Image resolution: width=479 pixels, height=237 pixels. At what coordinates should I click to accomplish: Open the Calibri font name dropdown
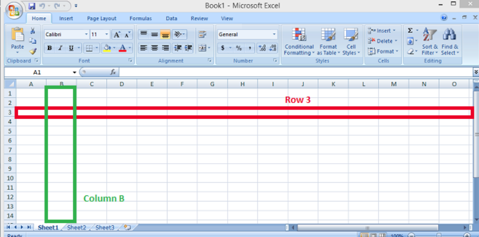(x=86, y=35)
